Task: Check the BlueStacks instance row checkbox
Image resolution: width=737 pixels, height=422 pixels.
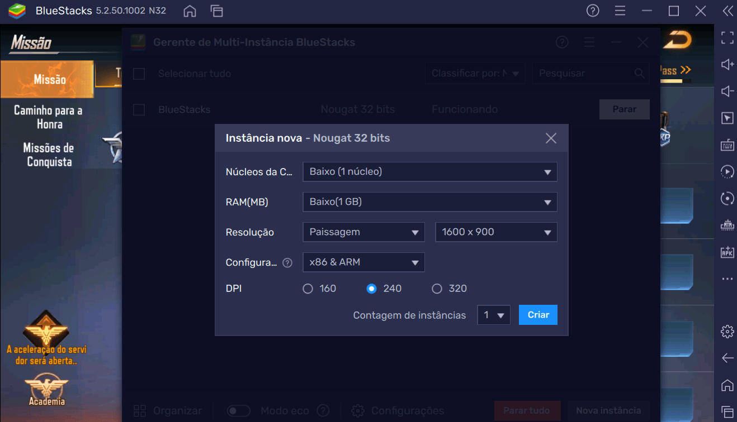Action: click(x=139, y=109)
